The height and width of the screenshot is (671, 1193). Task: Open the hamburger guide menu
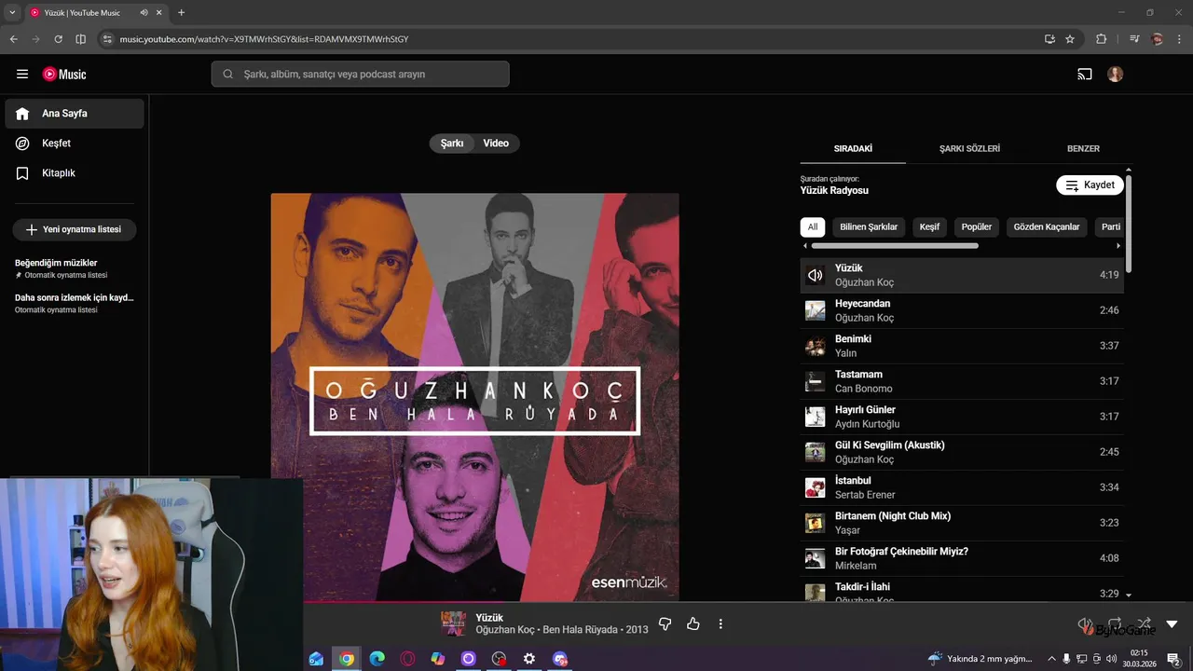point(22,75)
